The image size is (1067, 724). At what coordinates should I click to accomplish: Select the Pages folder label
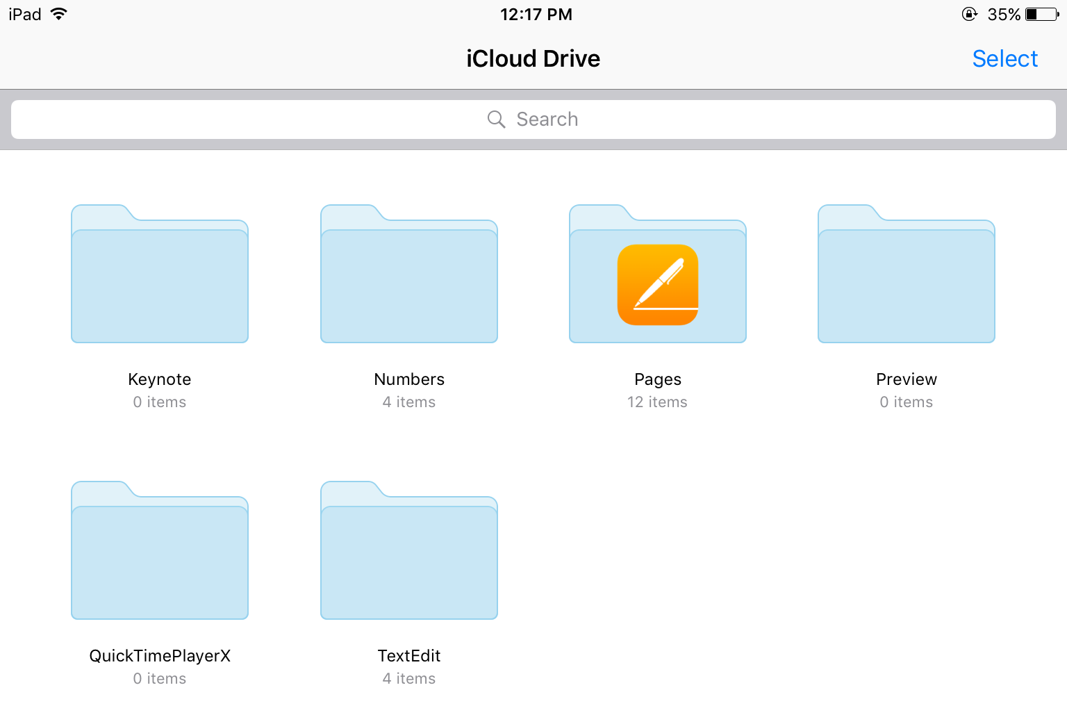point(657,379)
